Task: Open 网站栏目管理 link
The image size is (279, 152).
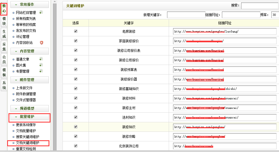Action: point(26,13)
